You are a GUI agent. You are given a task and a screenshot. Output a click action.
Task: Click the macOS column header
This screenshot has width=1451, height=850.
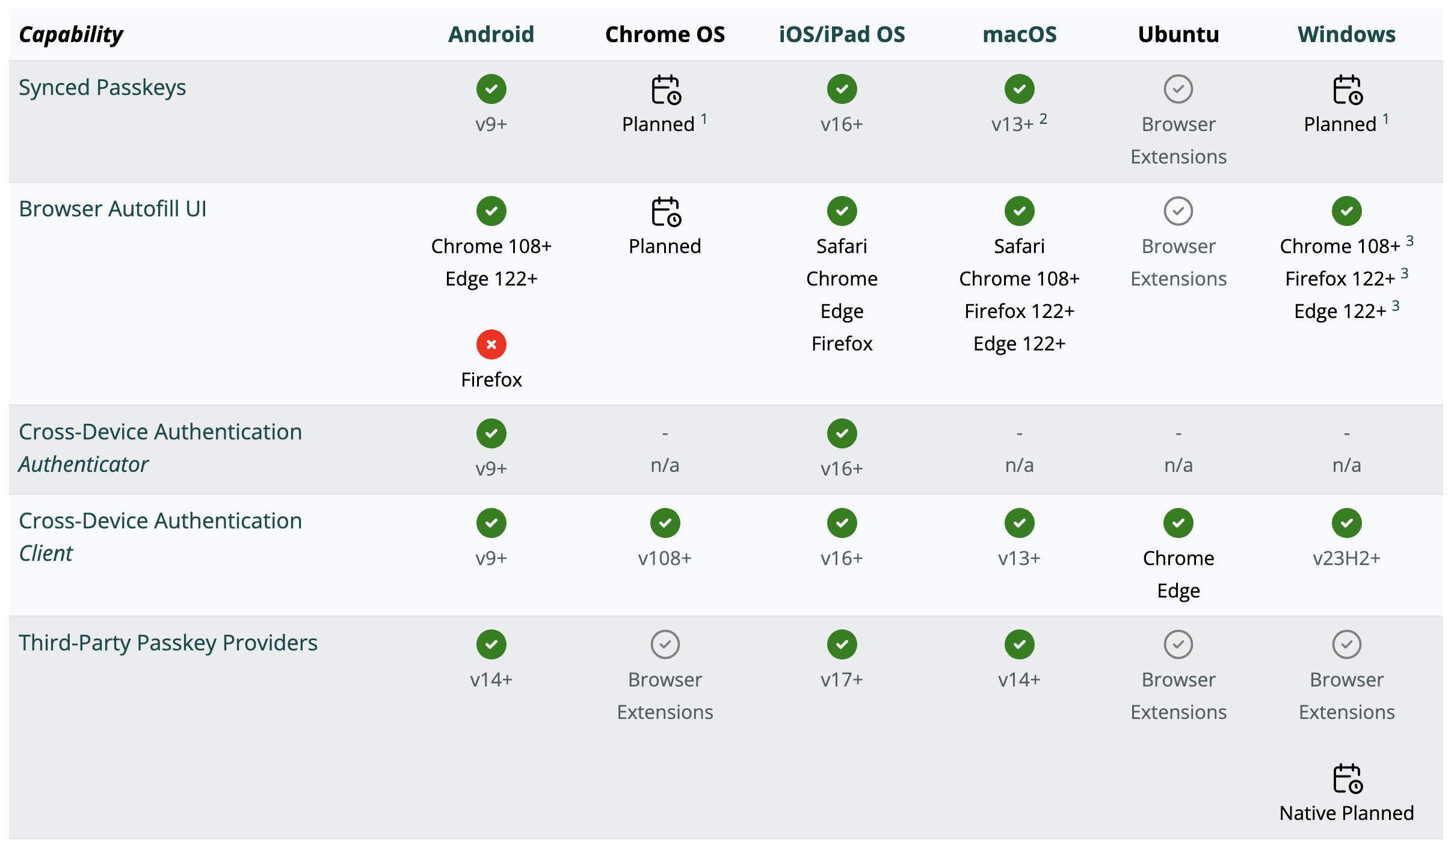coord(1020,34)
